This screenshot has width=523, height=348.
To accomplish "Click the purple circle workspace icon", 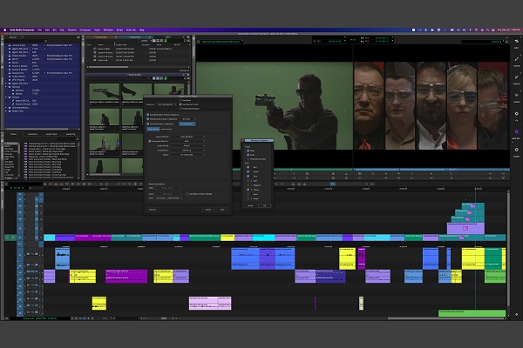I will click(516, 132).
